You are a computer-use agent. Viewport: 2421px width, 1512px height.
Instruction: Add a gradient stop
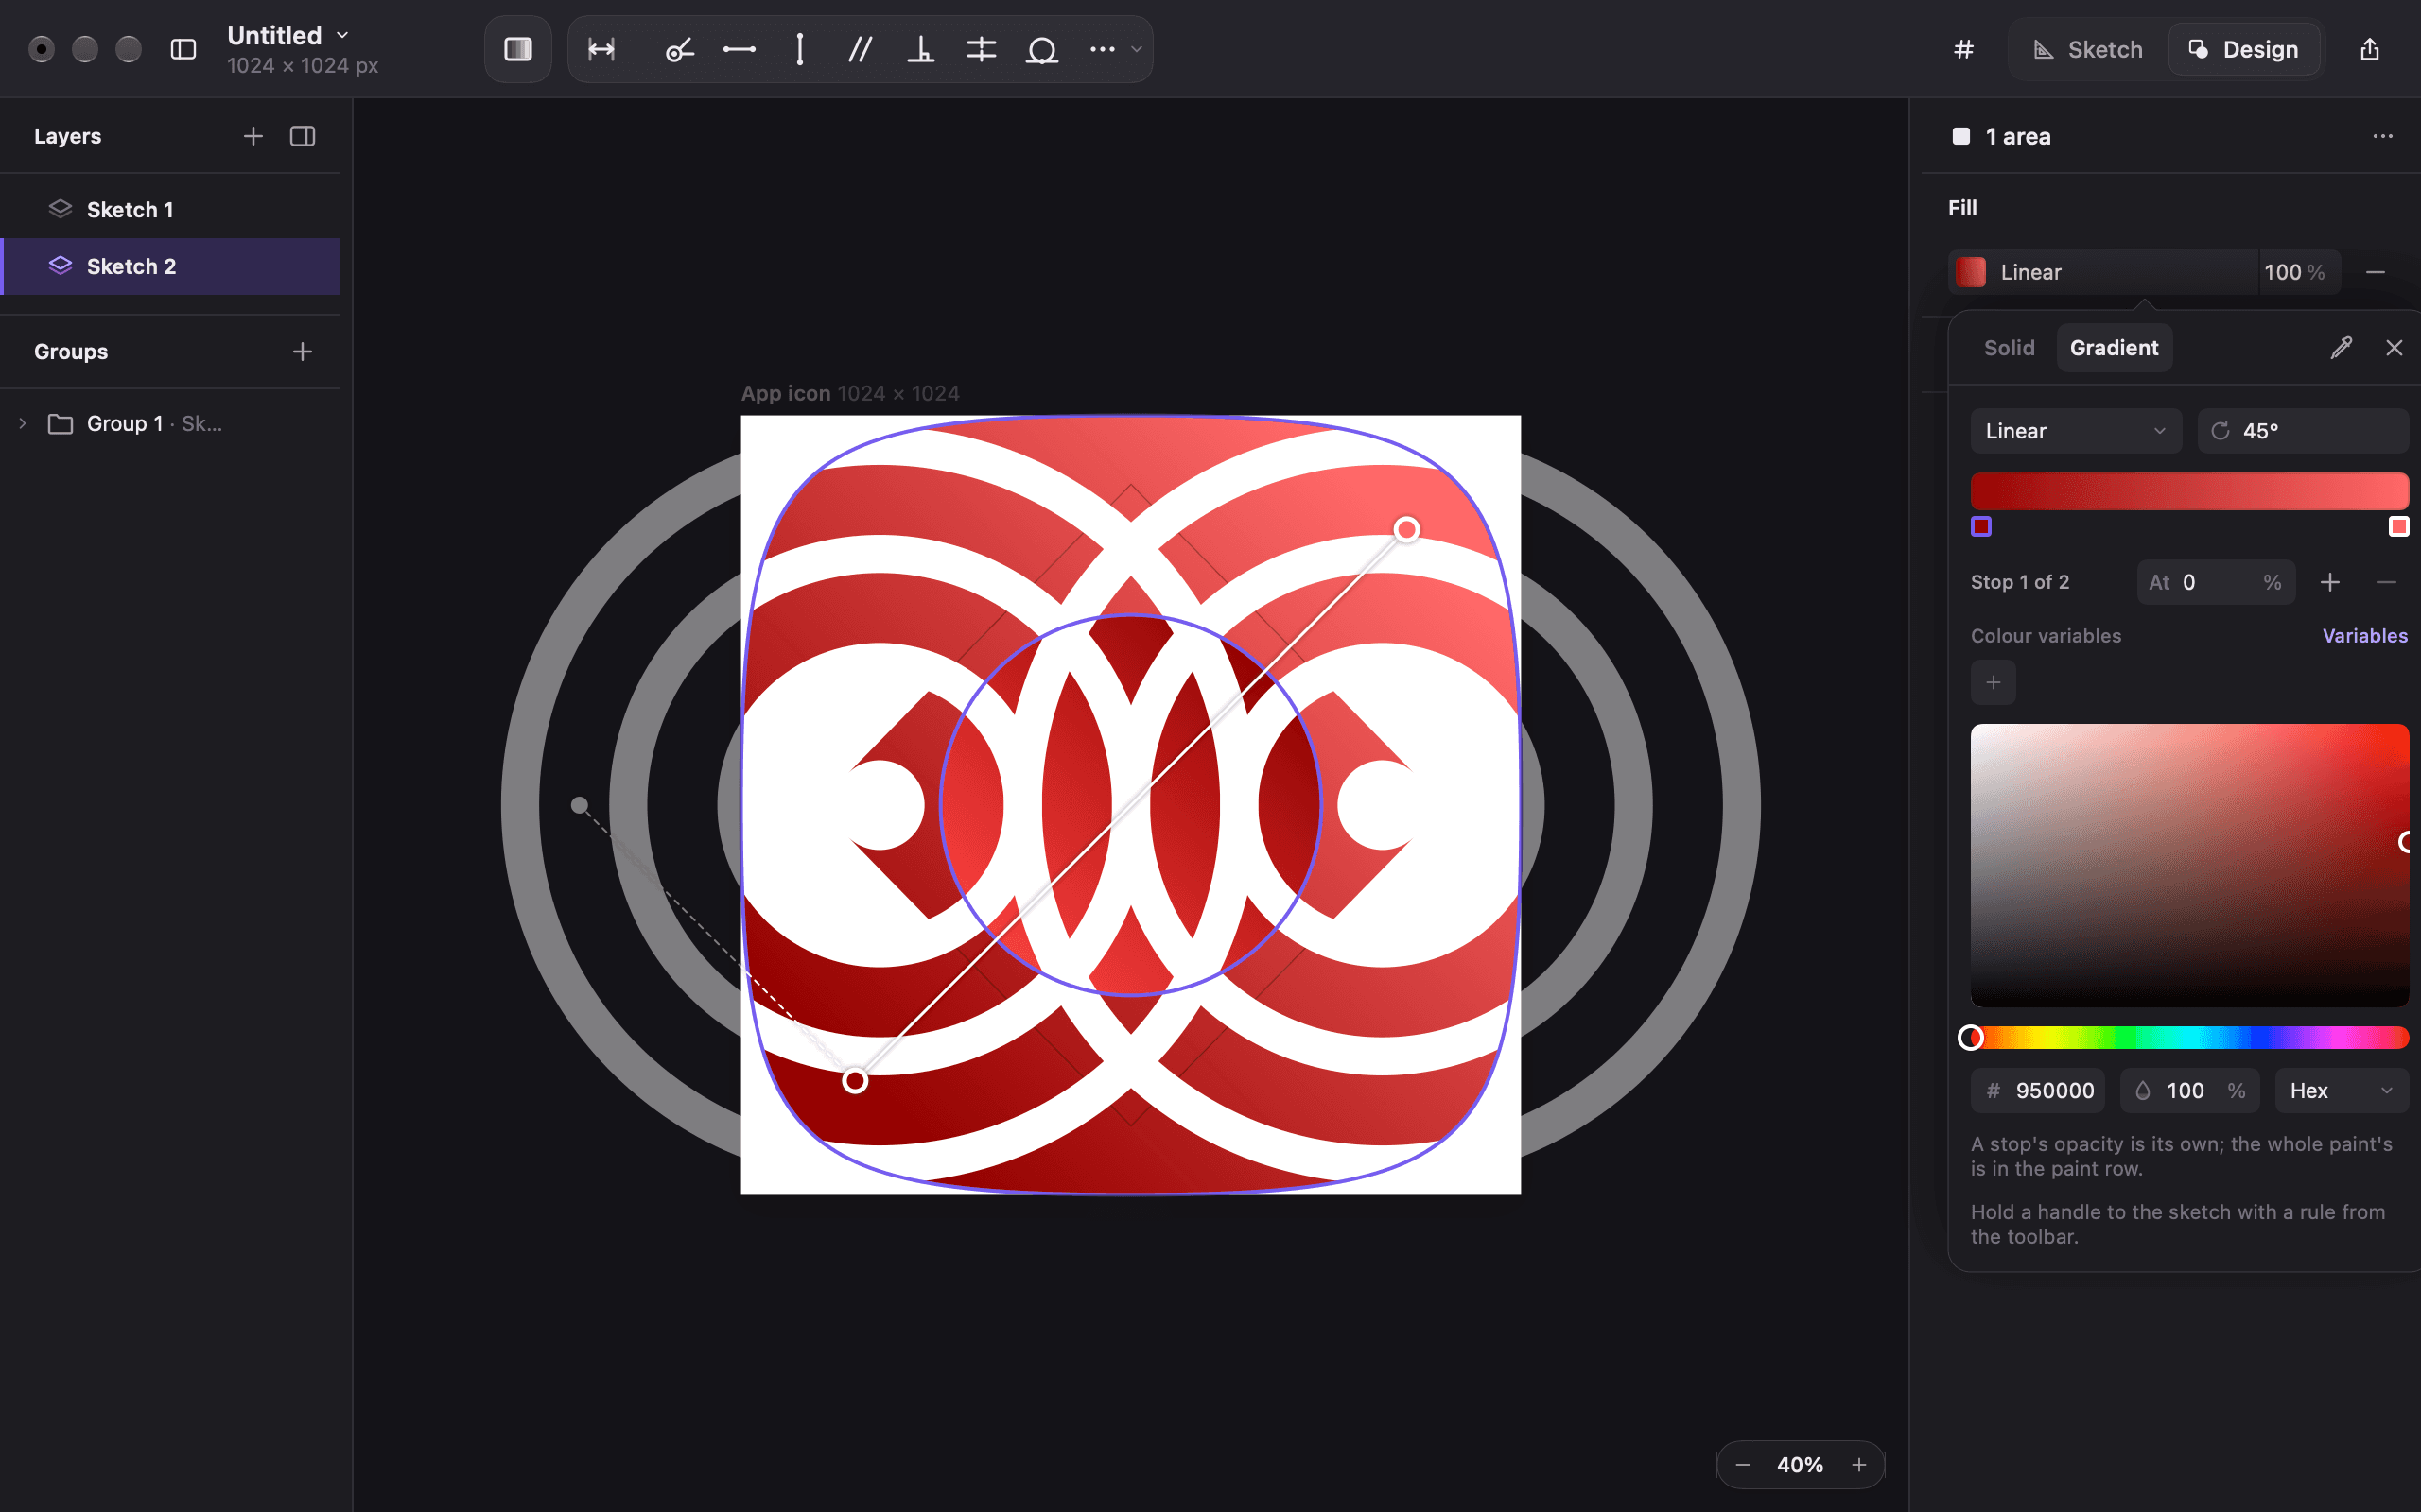2330,582
